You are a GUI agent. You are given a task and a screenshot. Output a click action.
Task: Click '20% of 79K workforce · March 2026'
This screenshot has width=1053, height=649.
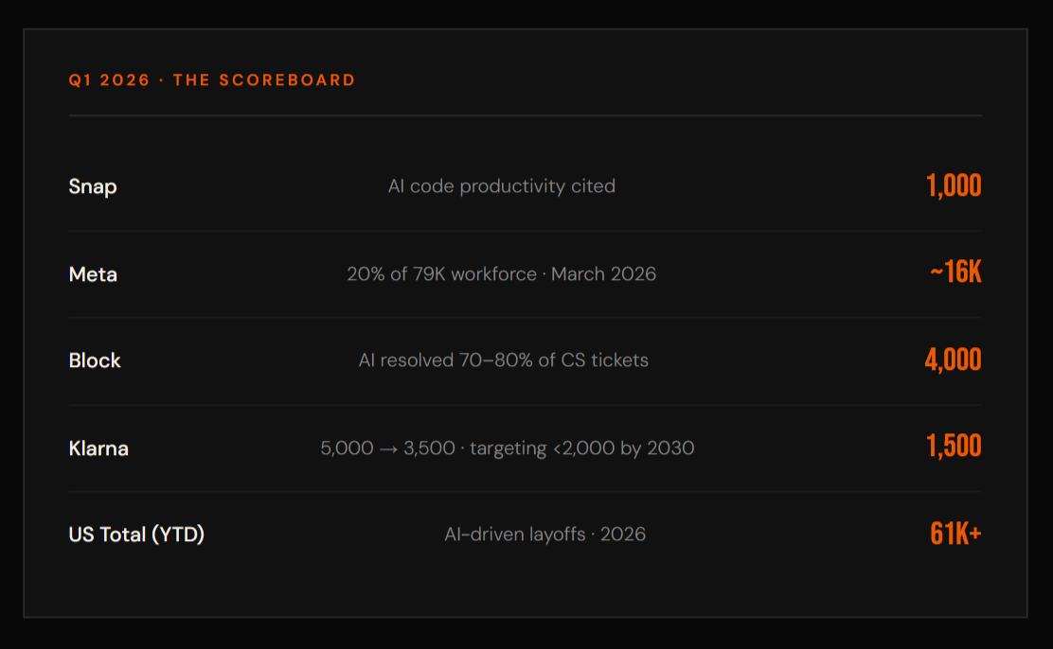[502, 273]
